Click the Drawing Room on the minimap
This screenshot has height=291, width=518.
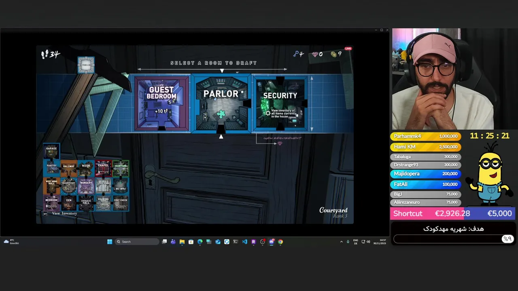point(103,202)
